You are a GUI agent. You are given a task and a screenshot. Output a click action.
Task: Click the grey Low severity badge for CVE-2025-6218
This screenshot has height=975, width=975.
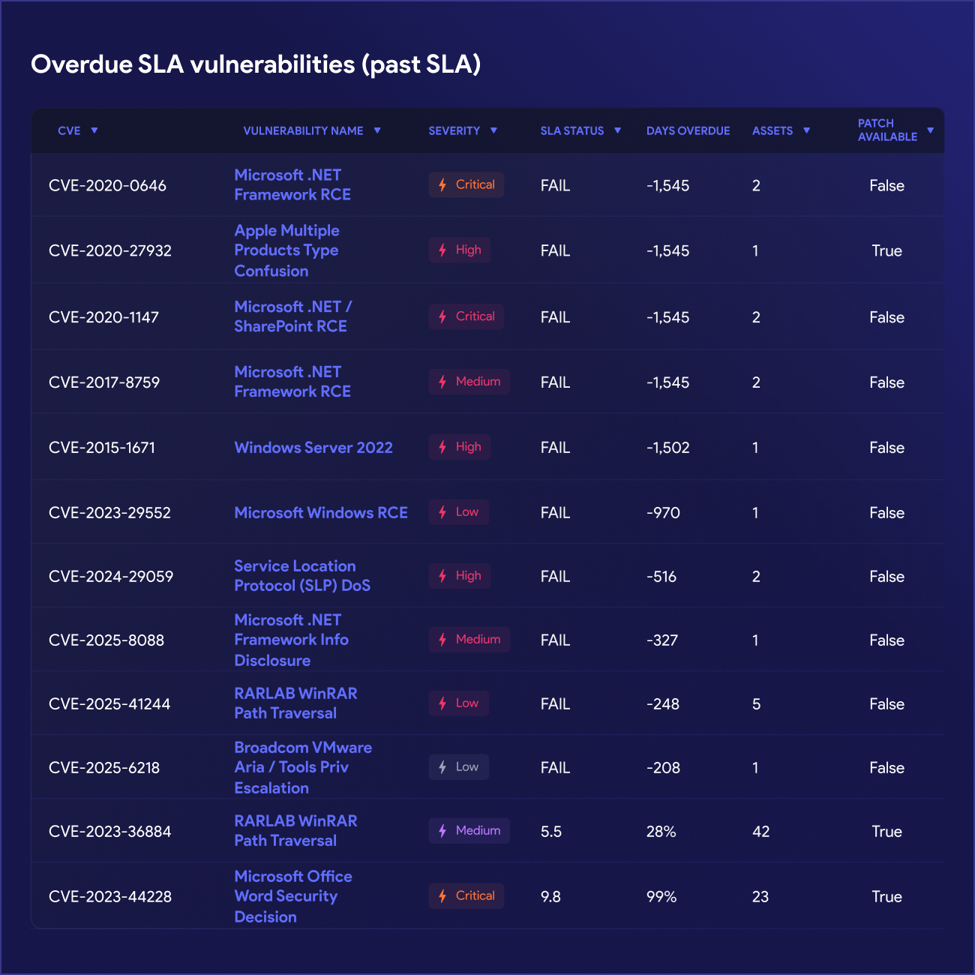458,767
